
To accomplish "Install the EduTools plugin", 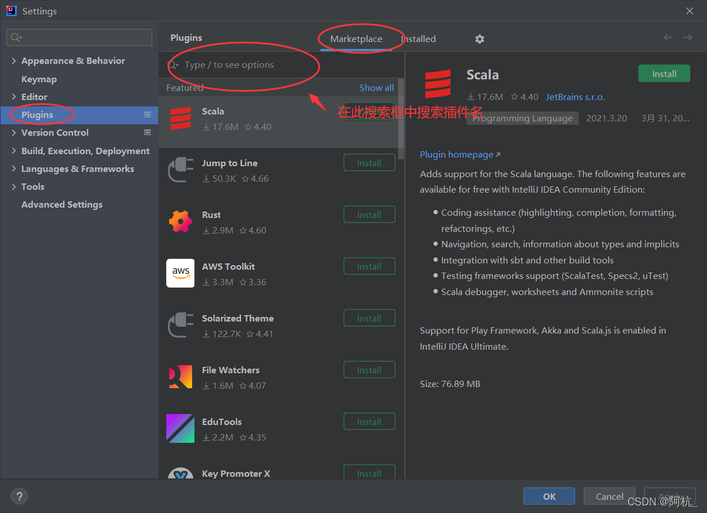I will [x=369, y=422].
